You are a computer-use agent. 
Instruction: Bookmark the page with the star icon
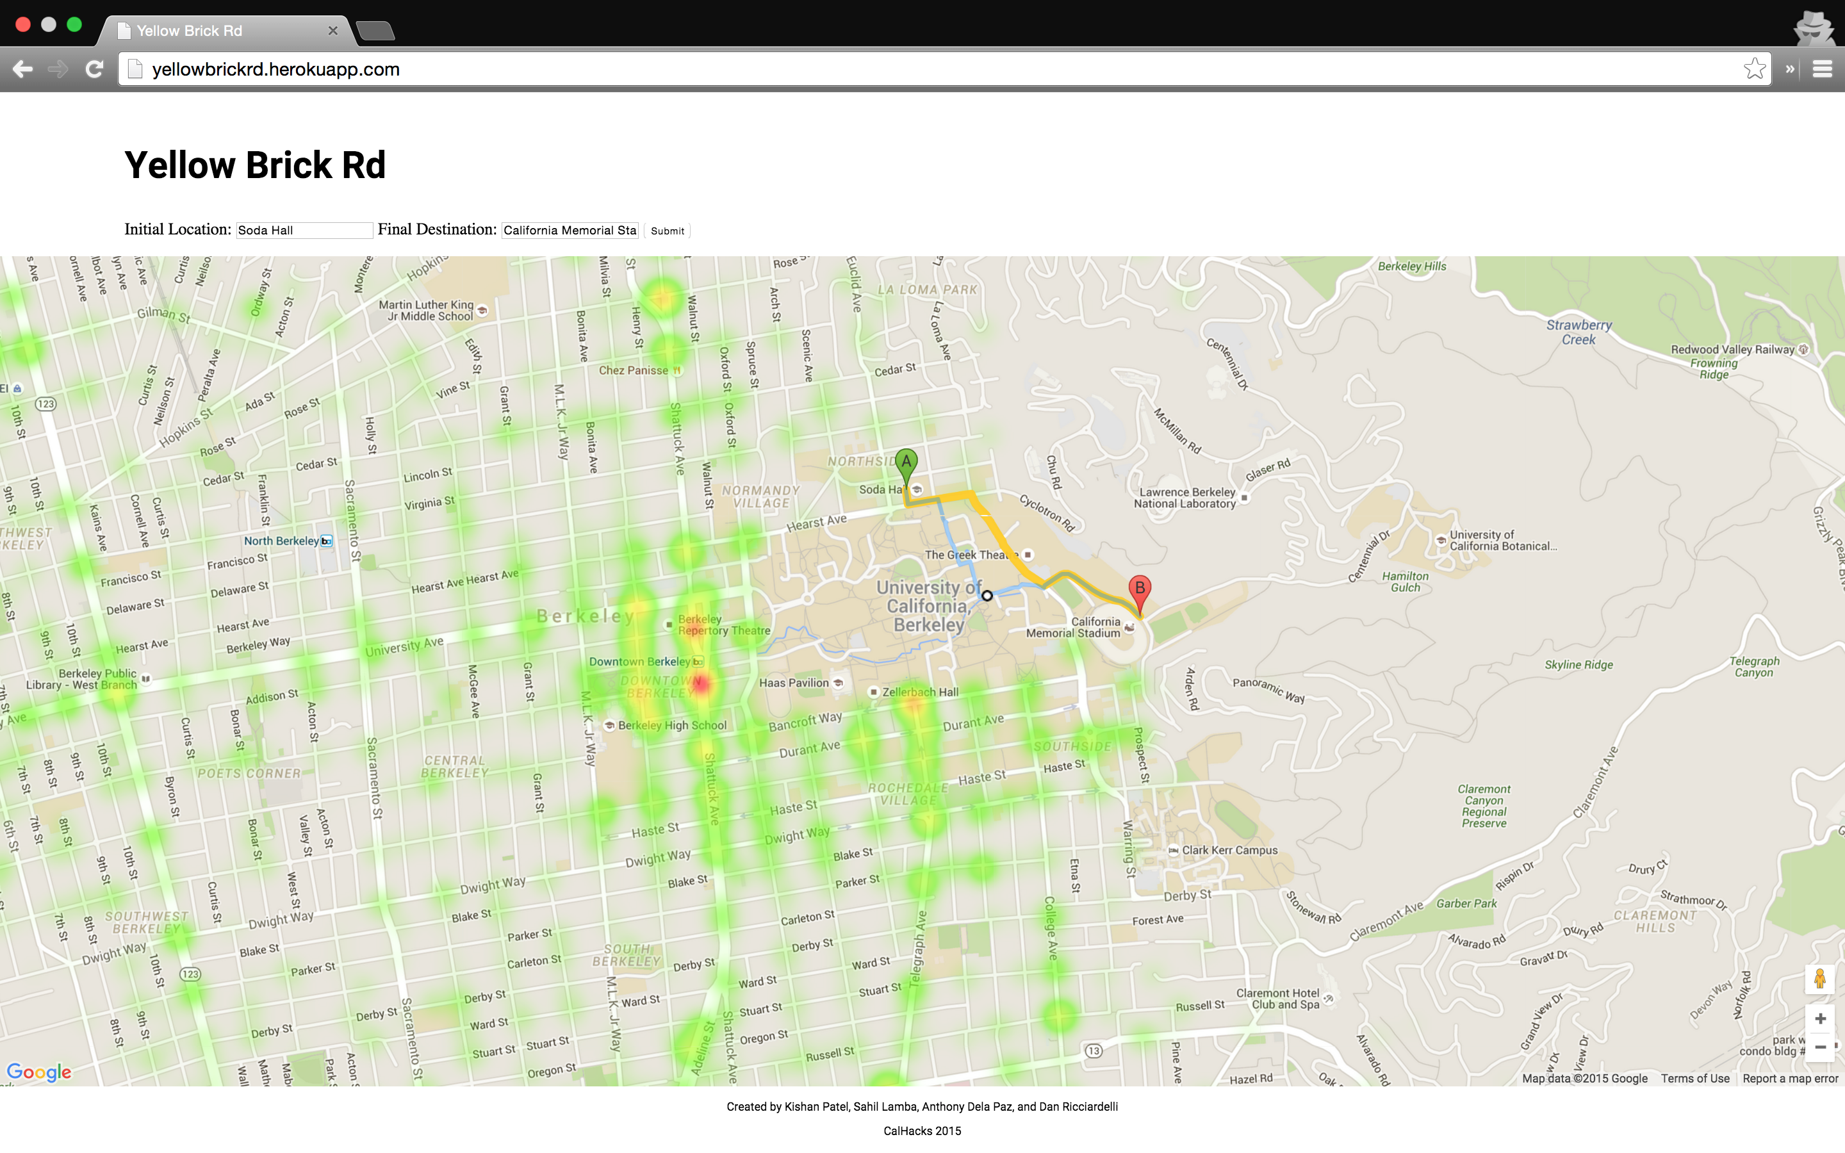click(1754, 69)
